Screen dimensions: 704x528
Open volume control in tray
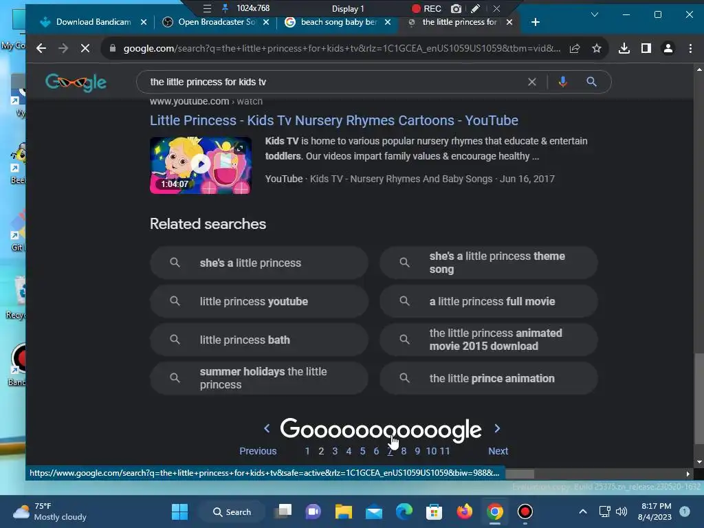tap(621, 511)
